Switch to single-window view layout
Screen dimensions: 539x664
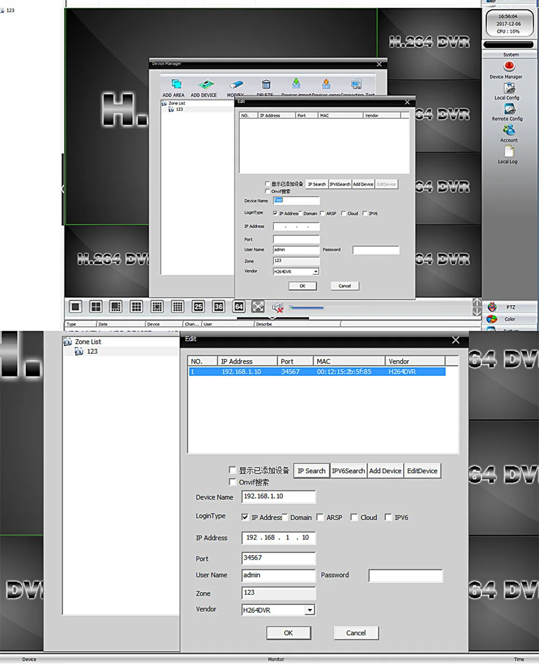[75, 307]
